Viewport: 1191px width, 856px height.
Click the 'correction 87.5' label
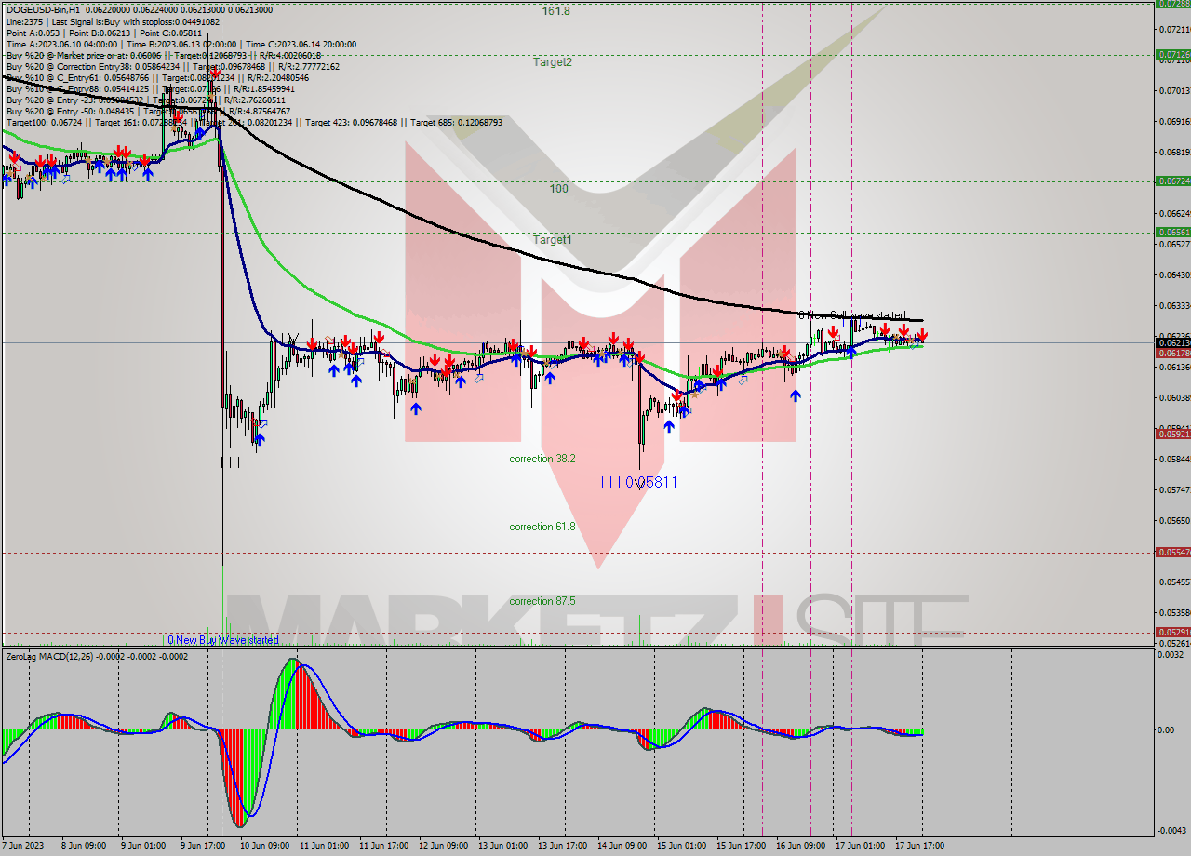click(542, 601)
